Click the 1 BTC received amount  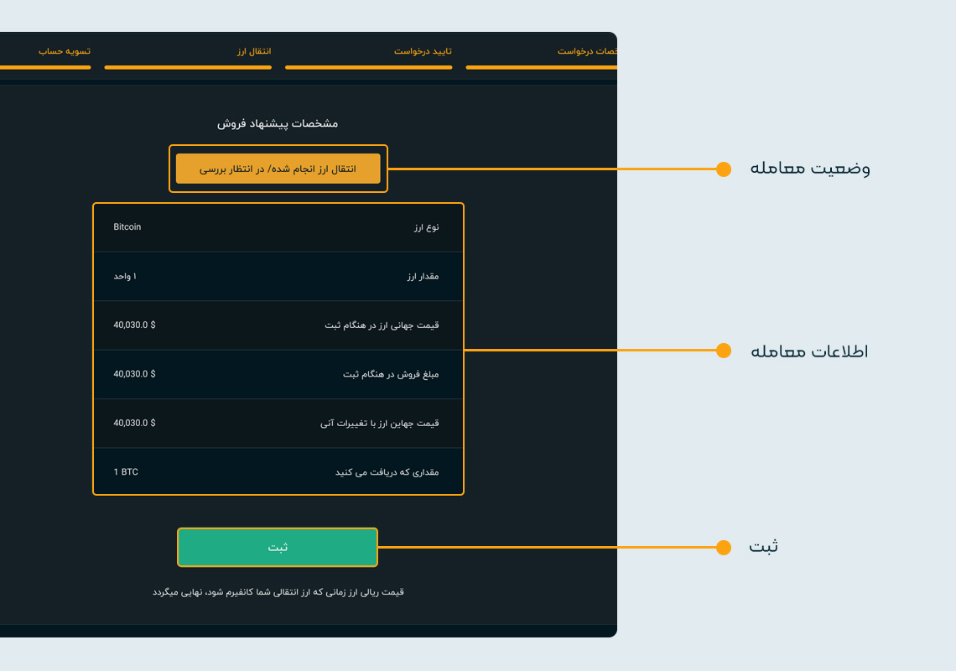click(x=126, y=472)
